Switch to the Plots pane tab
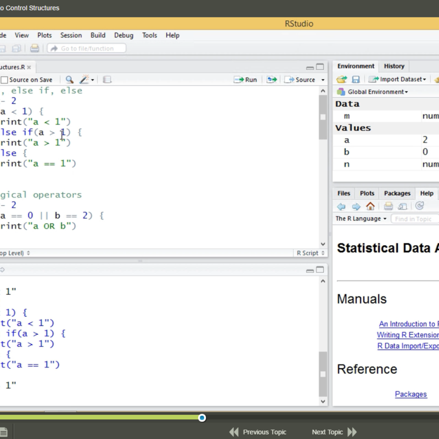 [367, 194]
